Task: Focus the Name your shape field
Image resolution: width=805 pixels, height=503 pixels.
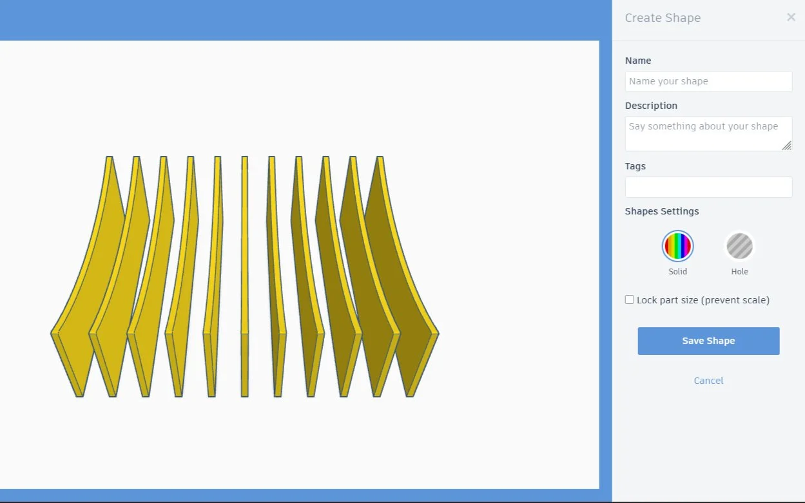Action: [708, 81]
